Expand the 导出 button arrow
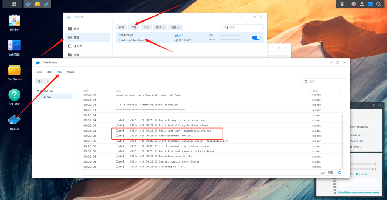This screenshot has height=200, width=387. tap(48, 81)
